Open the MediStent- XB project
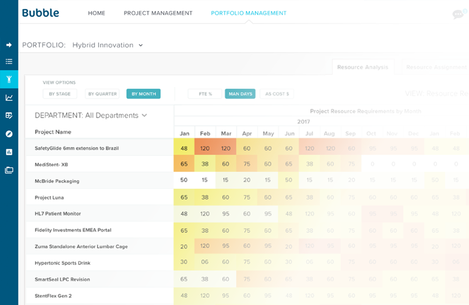This screenshot has width=469, height=305. pos(52,165)
